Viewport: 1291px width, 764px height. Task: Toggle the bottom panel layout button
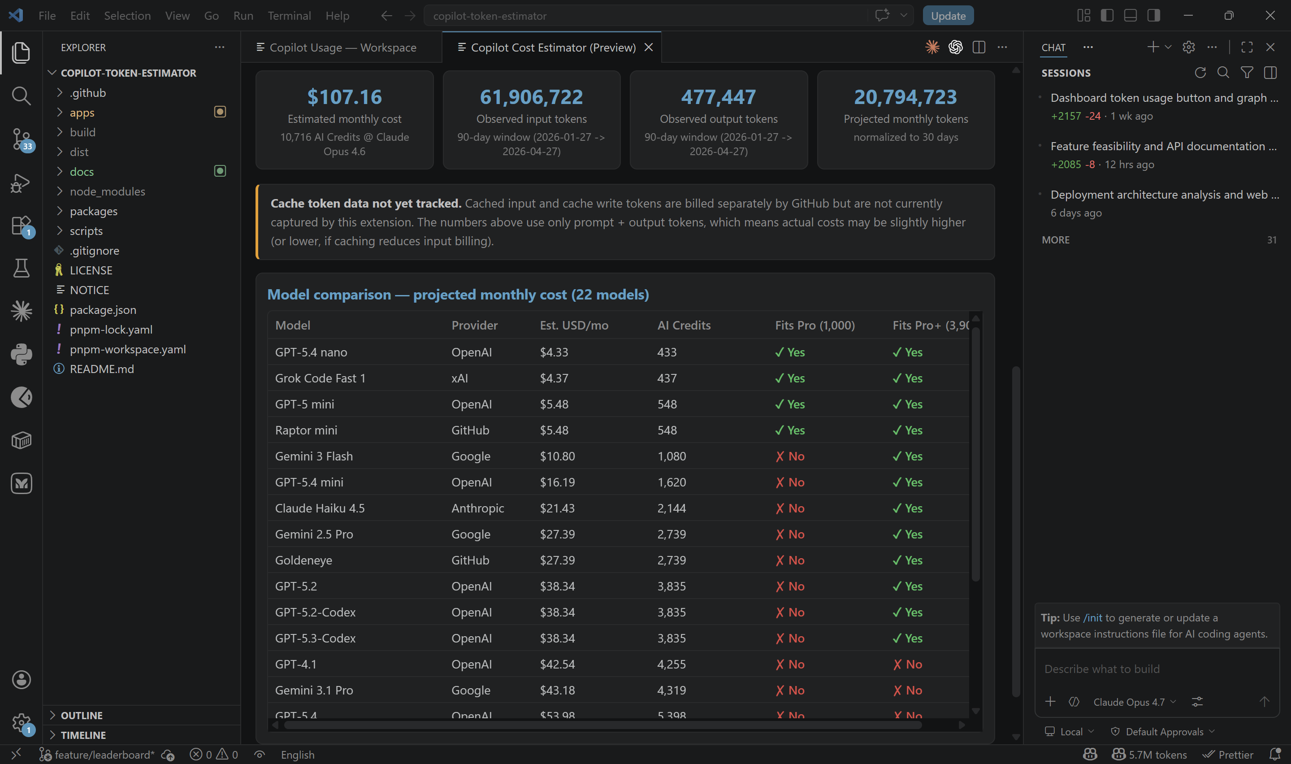click(1130, 15)
